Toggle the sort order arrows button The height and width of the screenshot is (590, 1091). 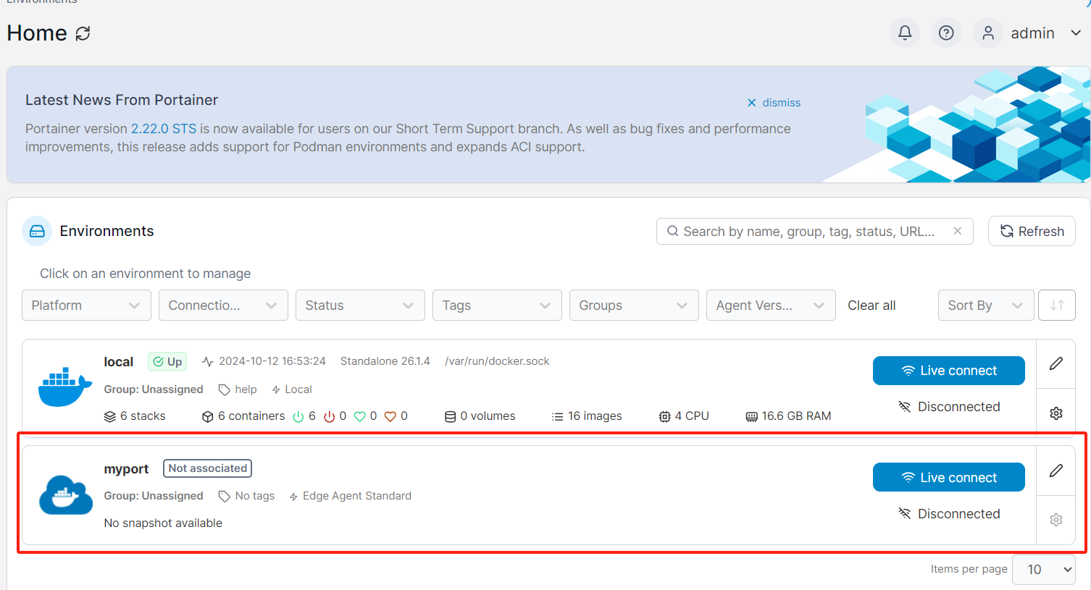[1057, 305]
